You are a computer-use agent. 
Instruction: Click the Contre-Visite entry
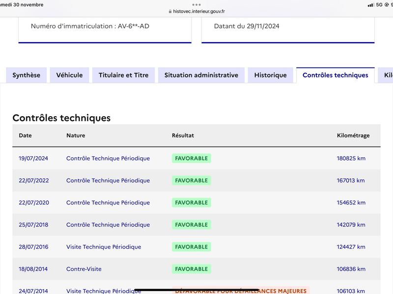84,269
